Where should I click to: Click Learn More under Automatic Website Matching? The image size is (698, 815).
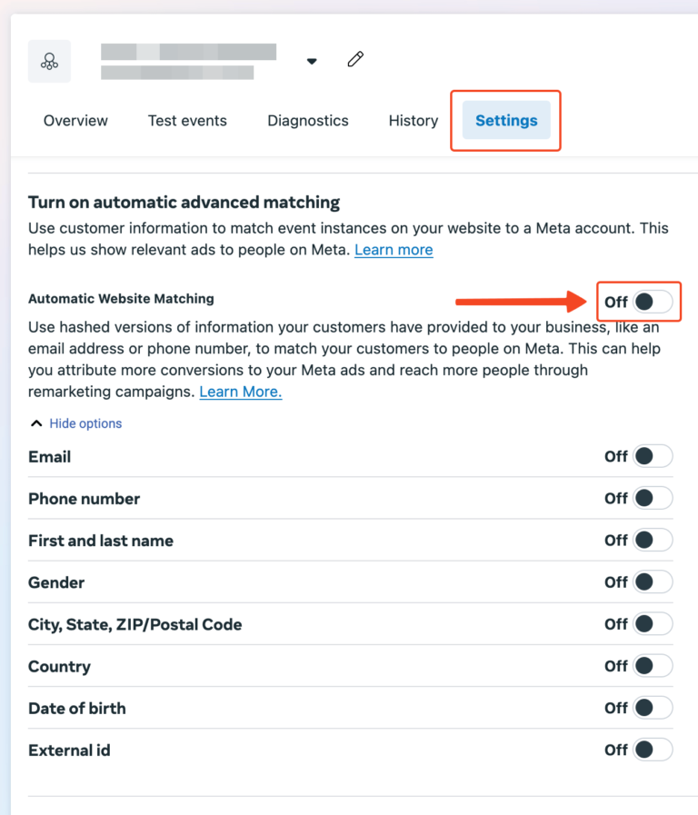pyautogui.click(x=240, y=392)
